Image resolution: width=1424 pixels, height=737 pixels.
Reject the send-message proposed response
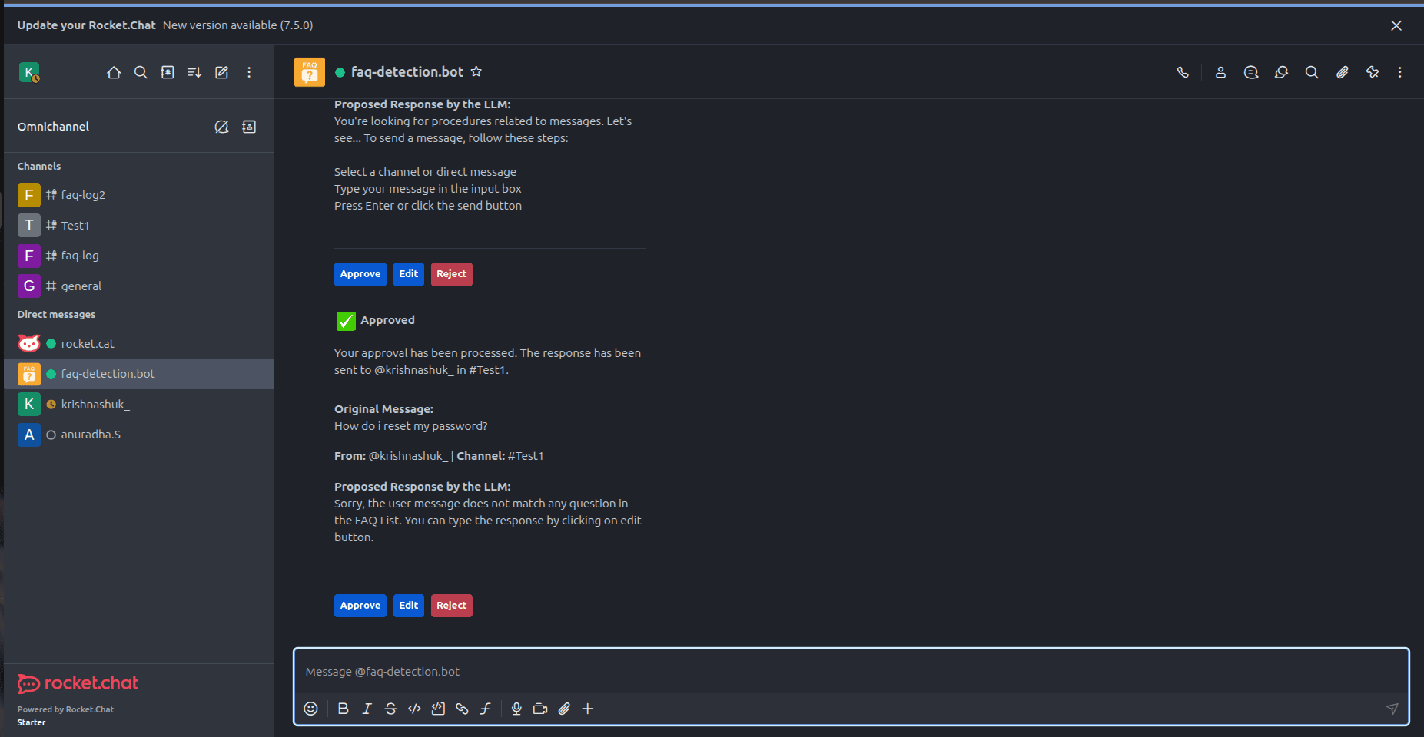pyautogui.click(x=452, y=274)
